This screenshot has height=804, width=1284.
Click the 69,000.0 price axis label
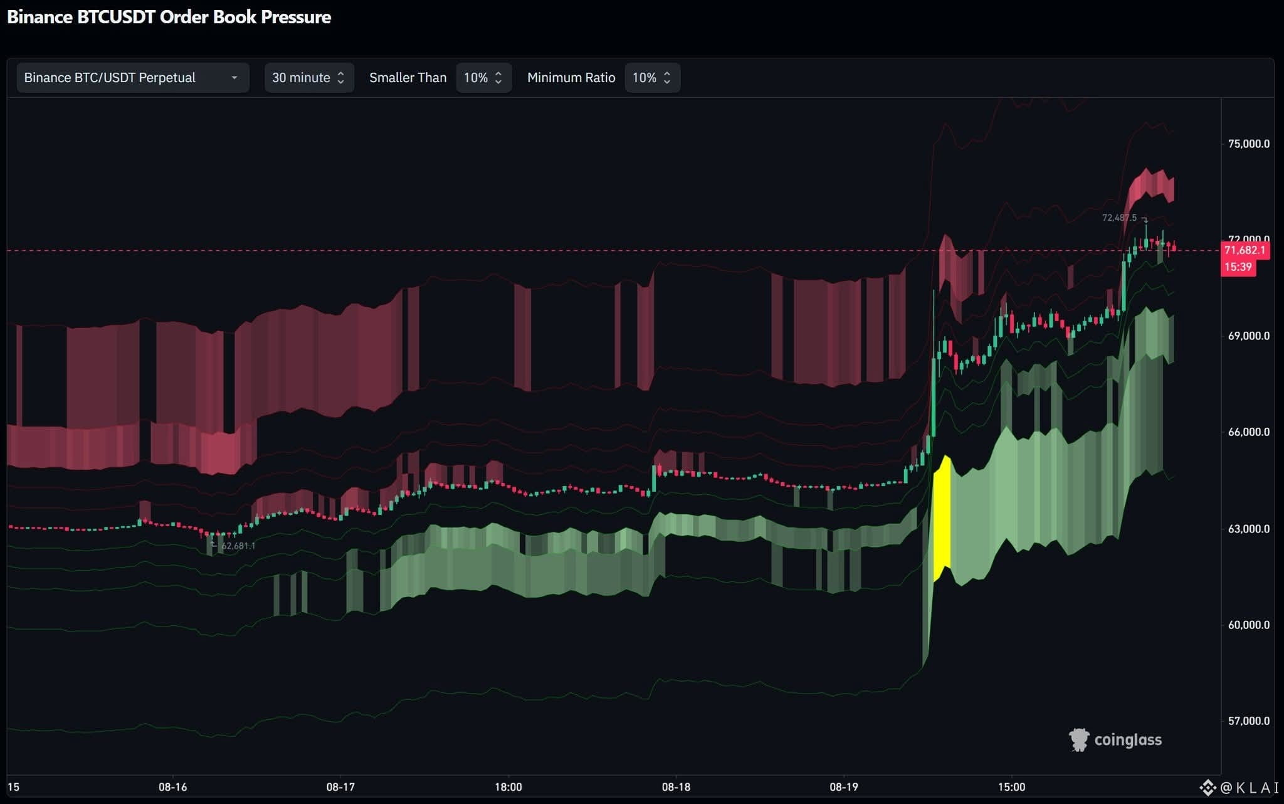(x=1248, y=336)
